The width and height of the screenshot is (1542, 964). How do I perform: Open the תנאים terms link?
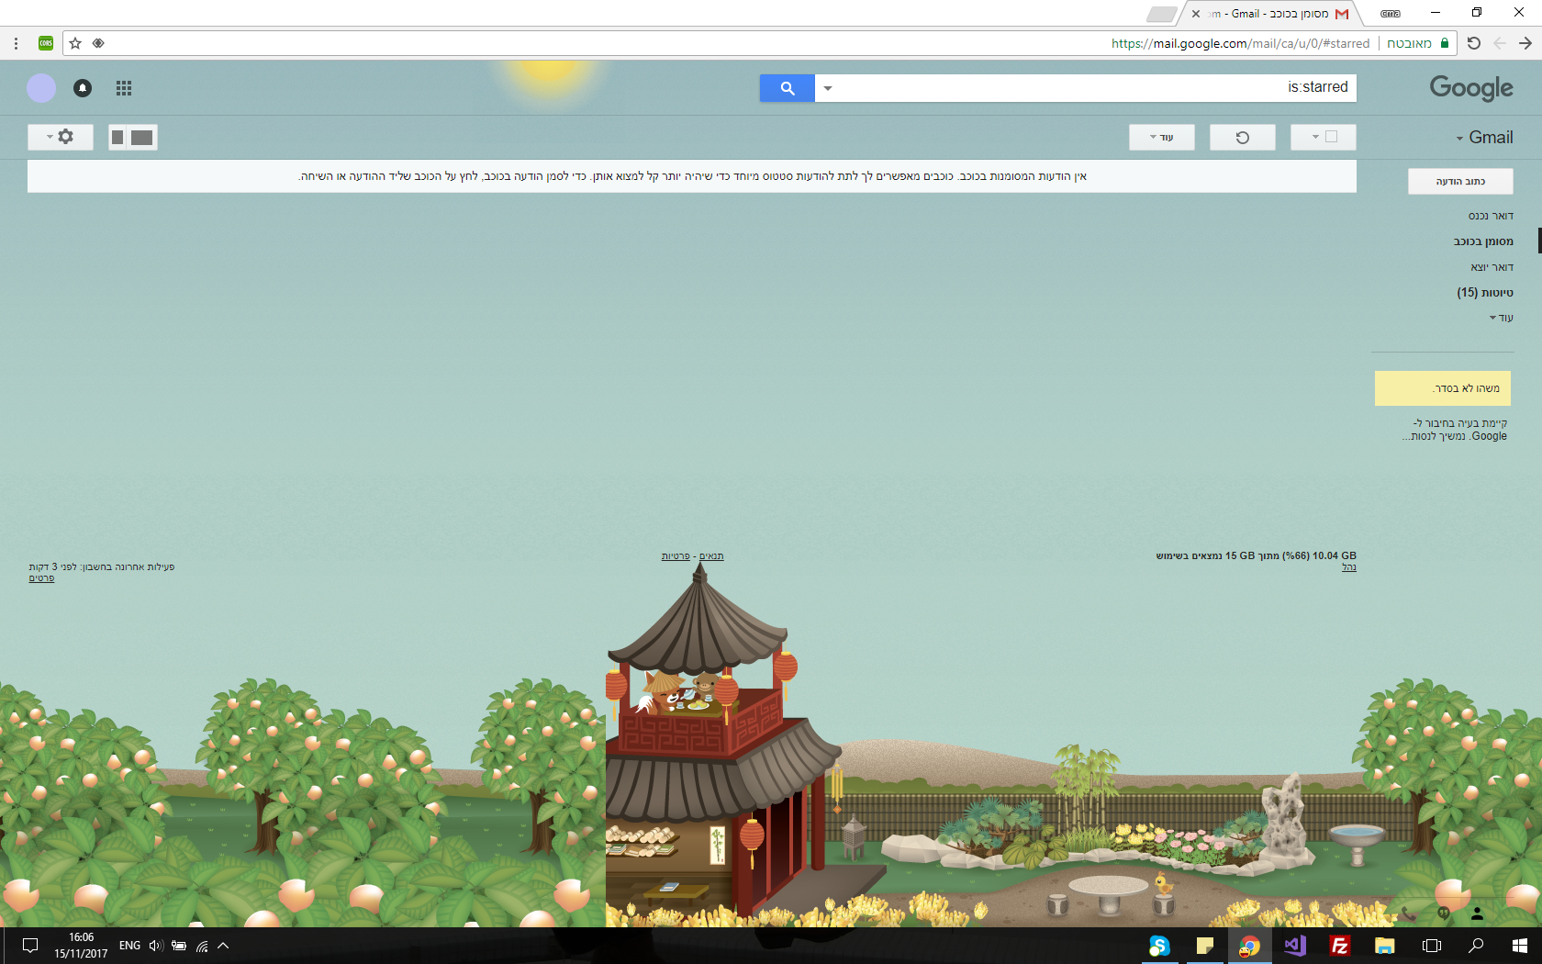(711, 556)
